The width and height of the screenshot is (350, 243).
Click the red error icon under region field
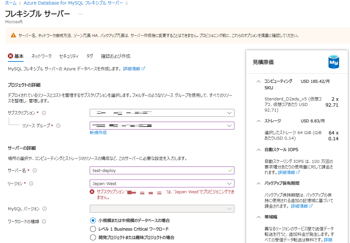click(x=92, y=192)
